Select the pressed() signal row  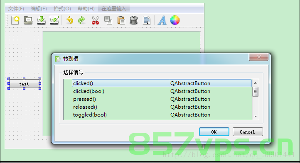pos(162,99)
